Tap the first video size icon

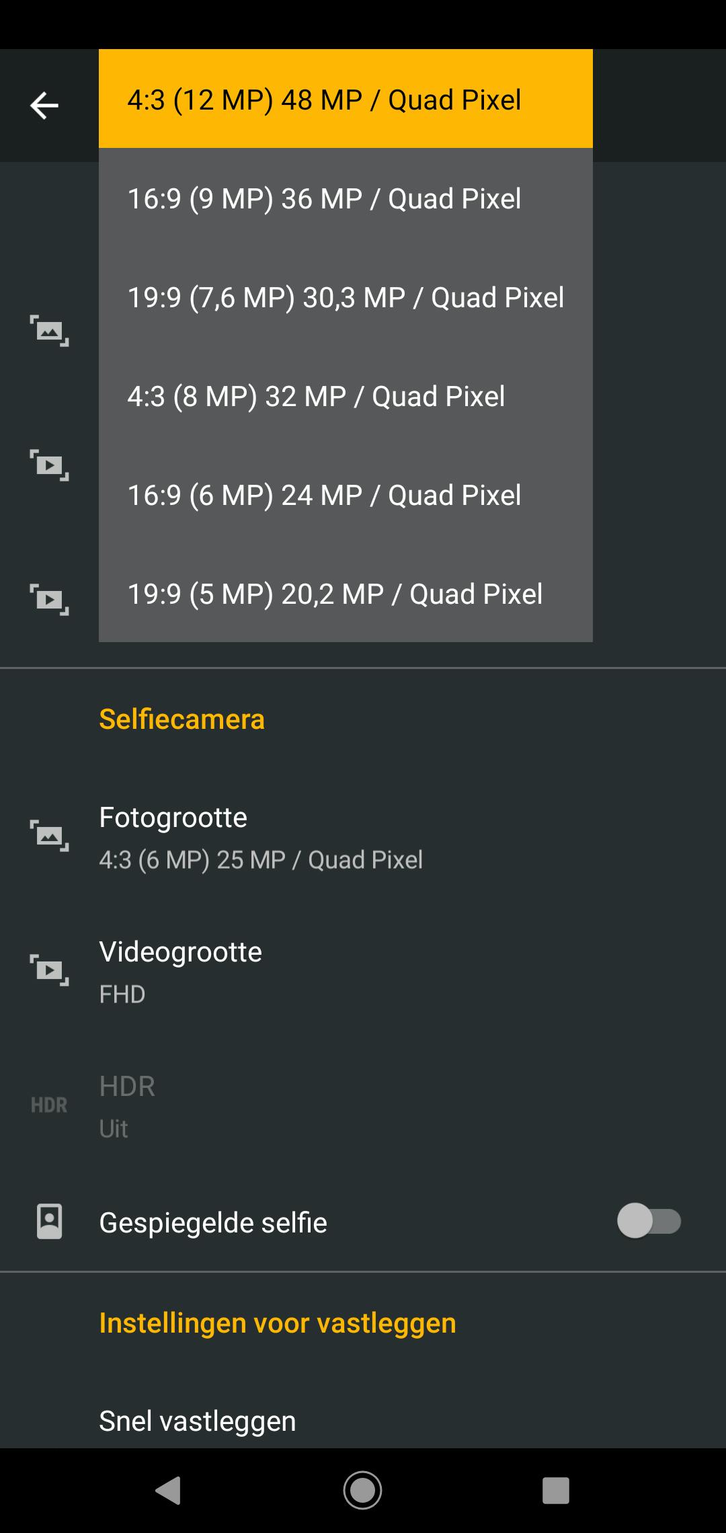coord(49,465)
